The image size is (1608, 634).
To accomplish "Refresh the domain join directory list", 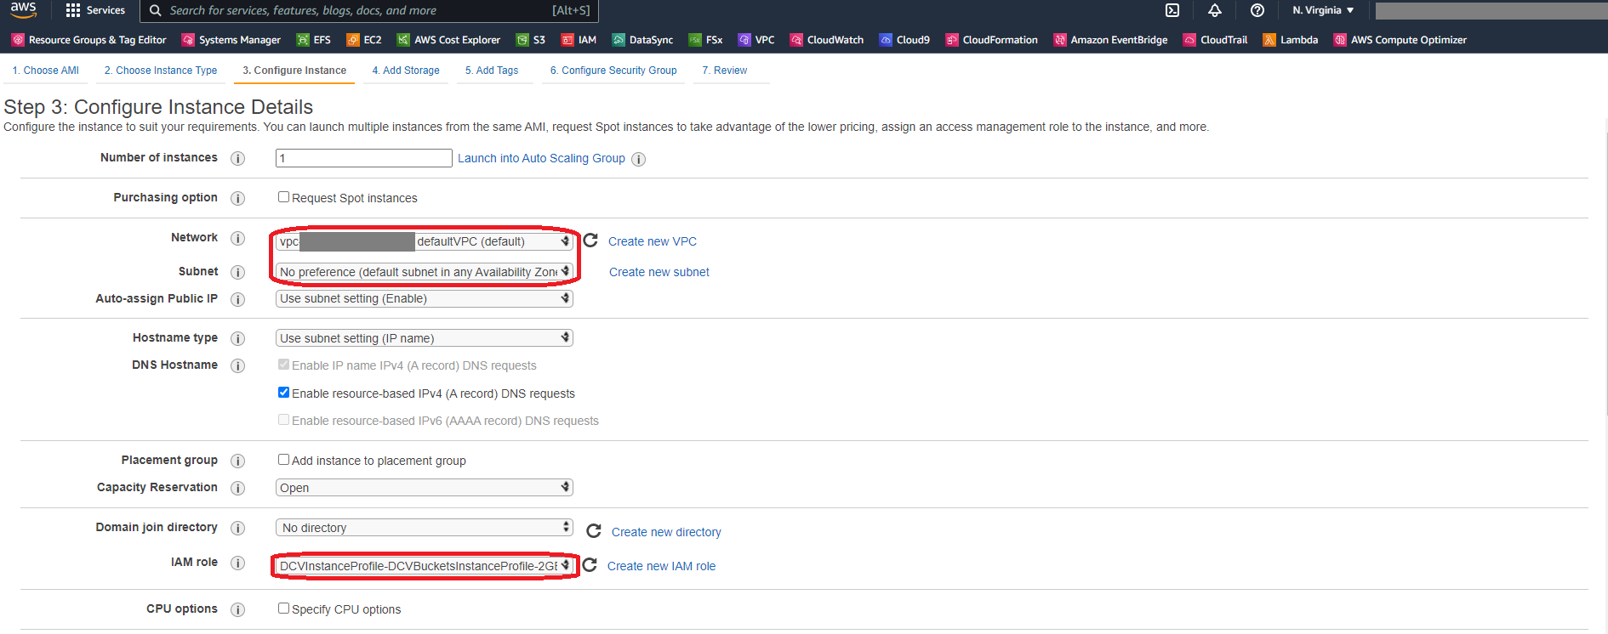I will pos(594,531).
